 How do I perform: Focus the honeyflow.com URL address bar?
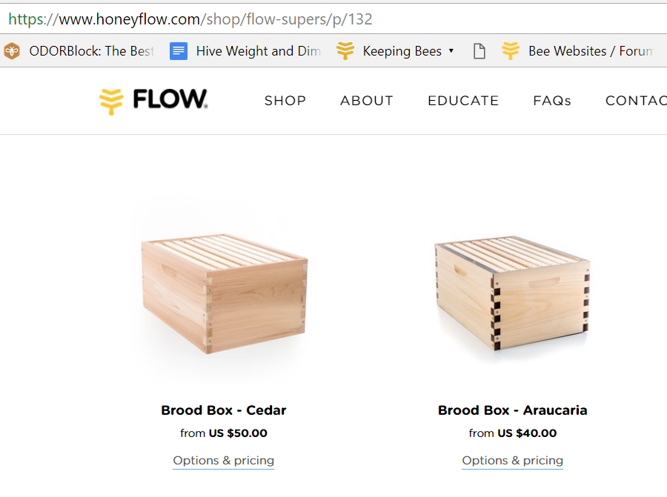[x=333, y=19]
